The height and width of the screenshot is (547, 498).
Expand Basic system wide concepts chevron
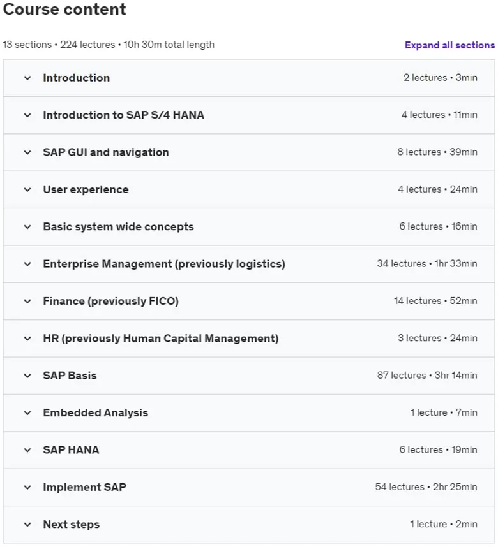[x=27, y=227]
